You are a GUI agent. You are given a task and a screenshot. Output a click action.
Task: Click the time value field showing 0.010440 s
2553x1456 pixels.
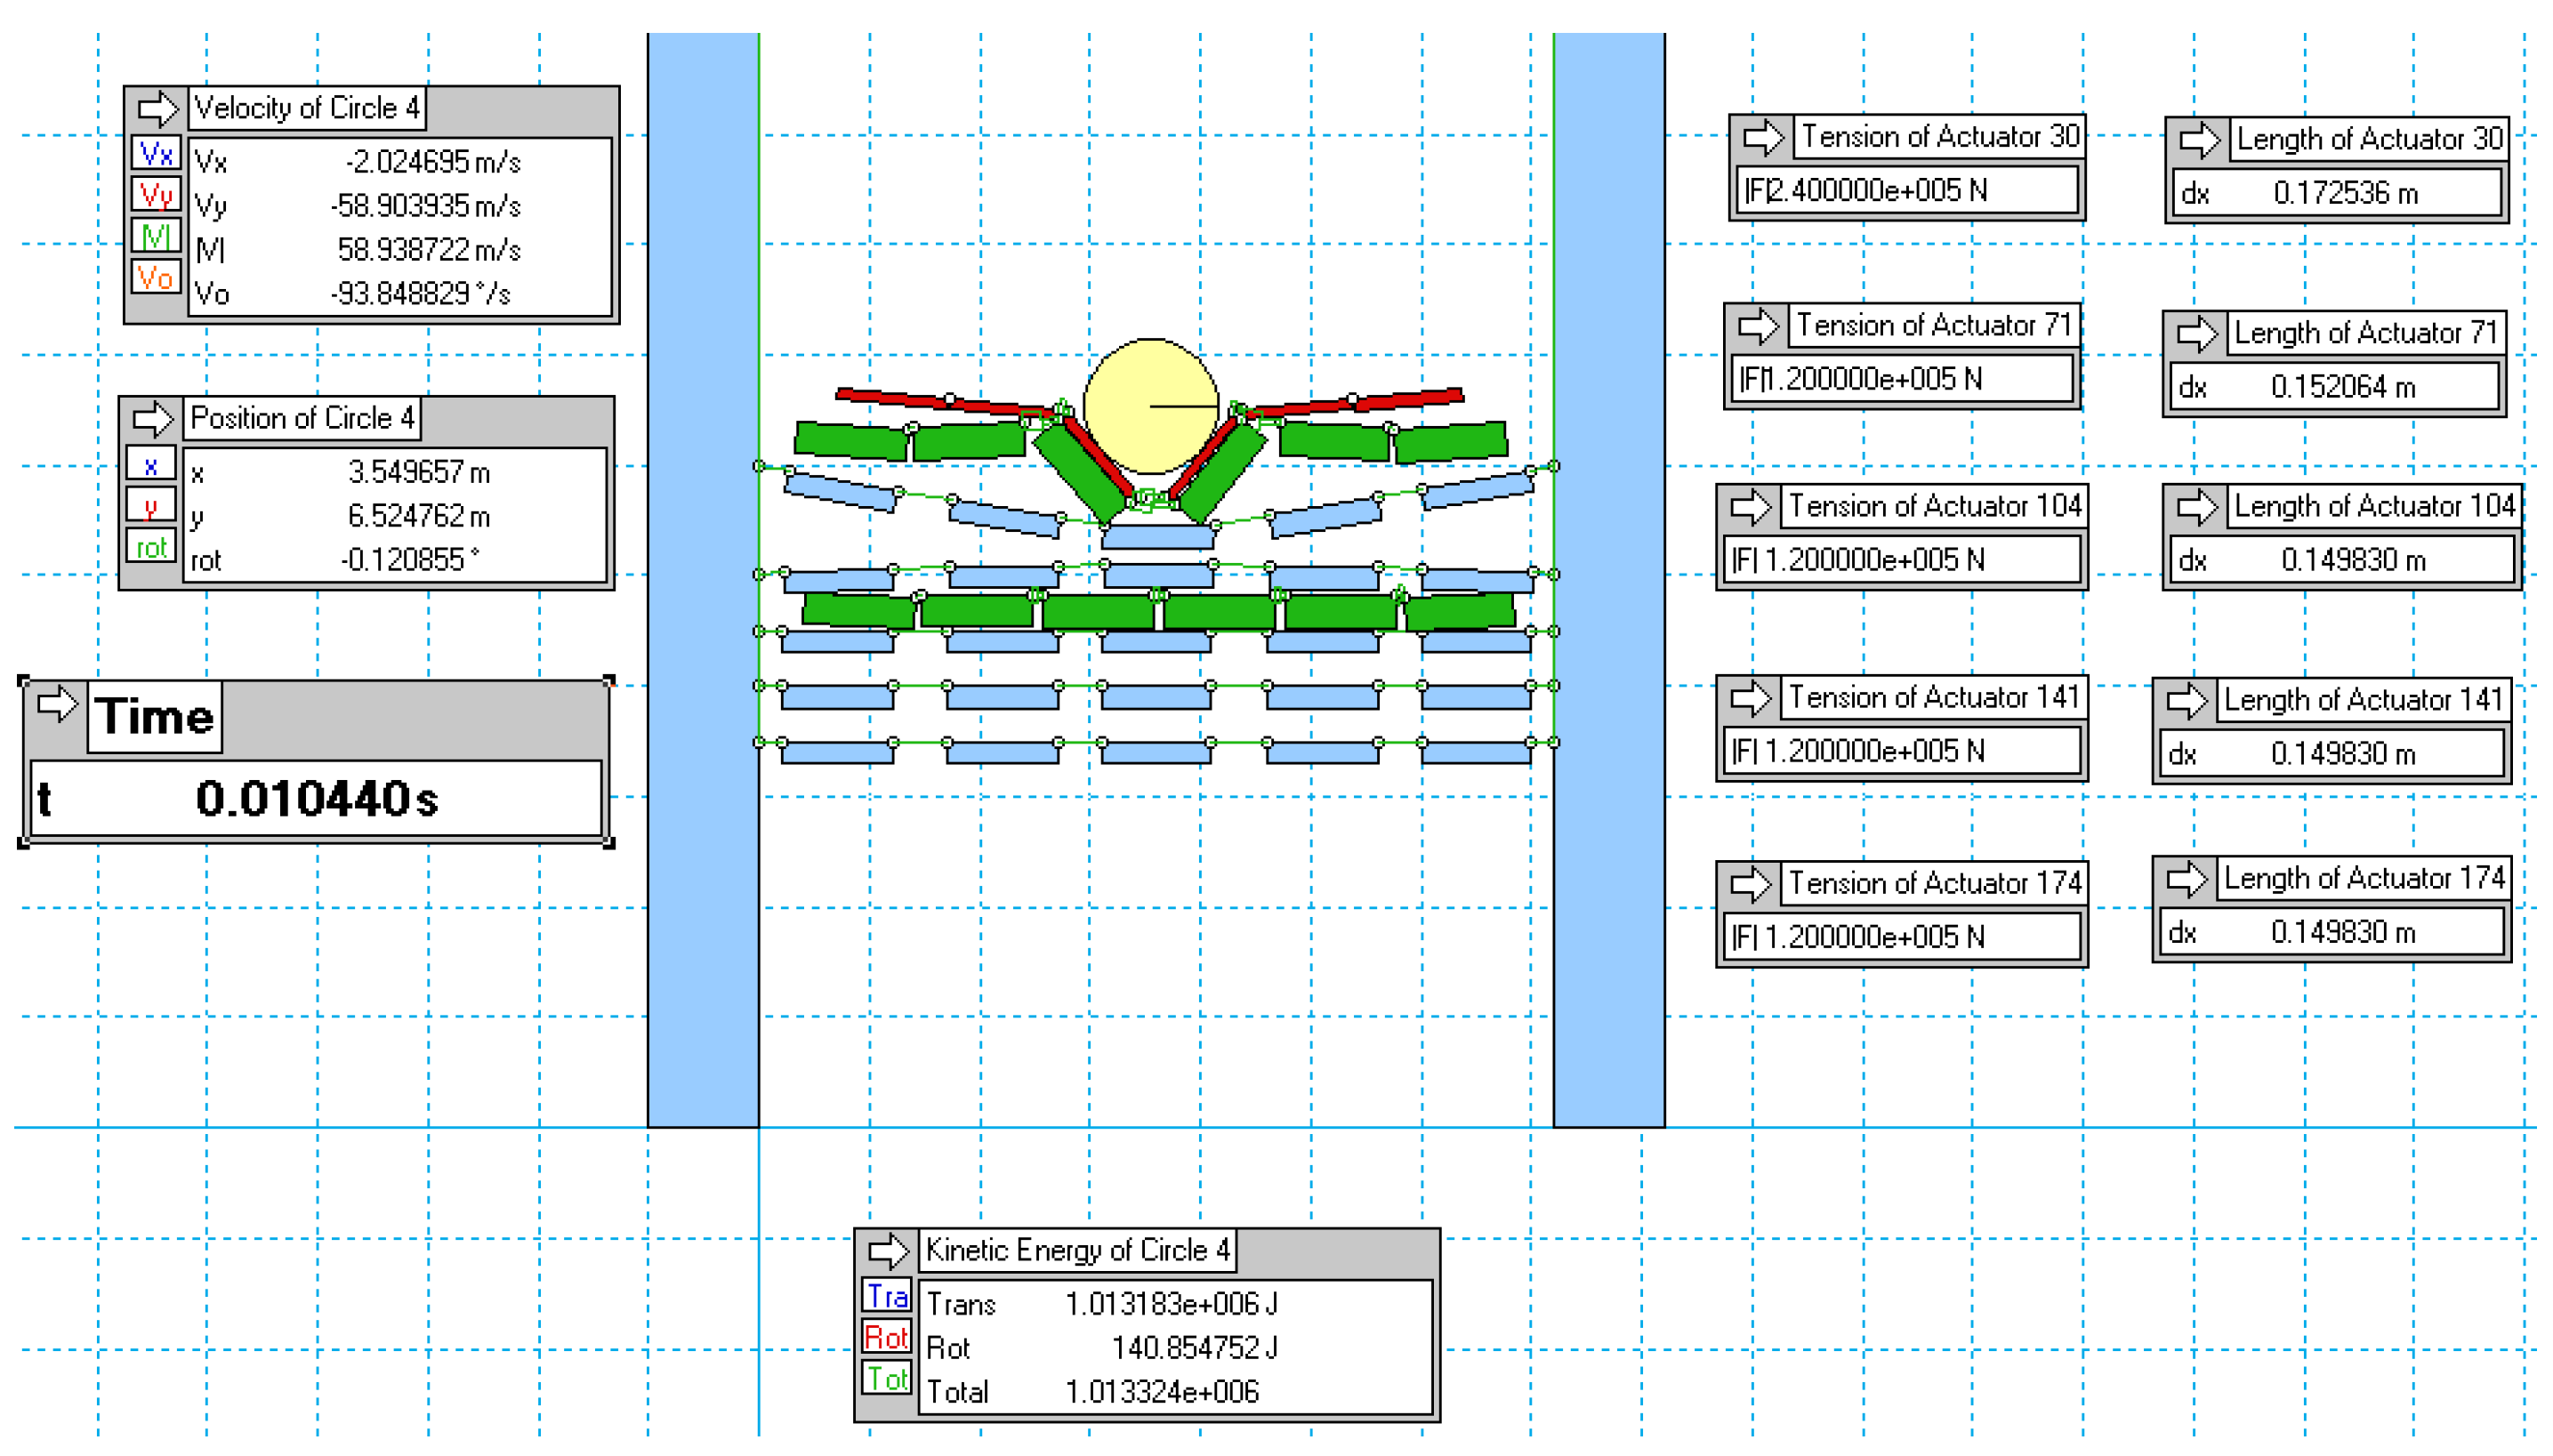(x=316, y=798)
